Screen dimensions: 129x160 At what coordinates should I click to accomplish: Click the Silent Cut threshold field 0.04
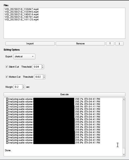click(x=37, y=67)
